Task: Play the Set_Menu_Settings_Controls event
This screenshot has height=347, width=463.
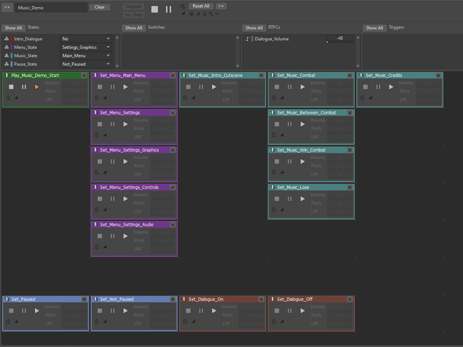Action: click(125, 199)
